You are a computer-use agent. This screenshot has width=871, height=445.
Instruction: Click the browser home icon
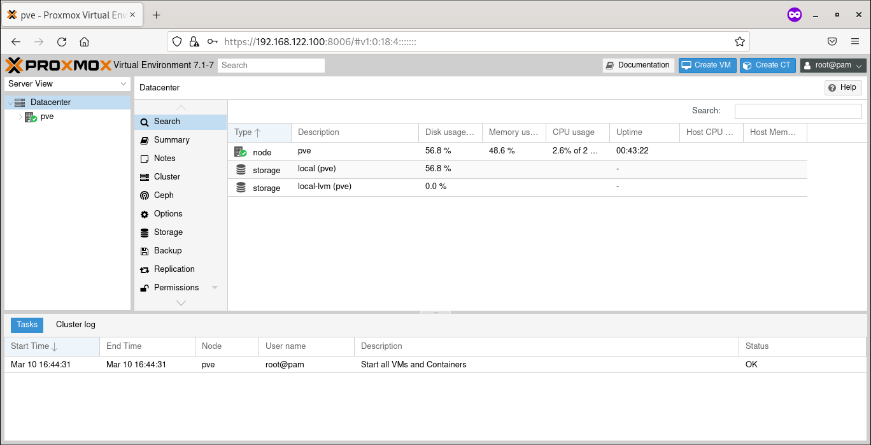[x=84, y=41]
